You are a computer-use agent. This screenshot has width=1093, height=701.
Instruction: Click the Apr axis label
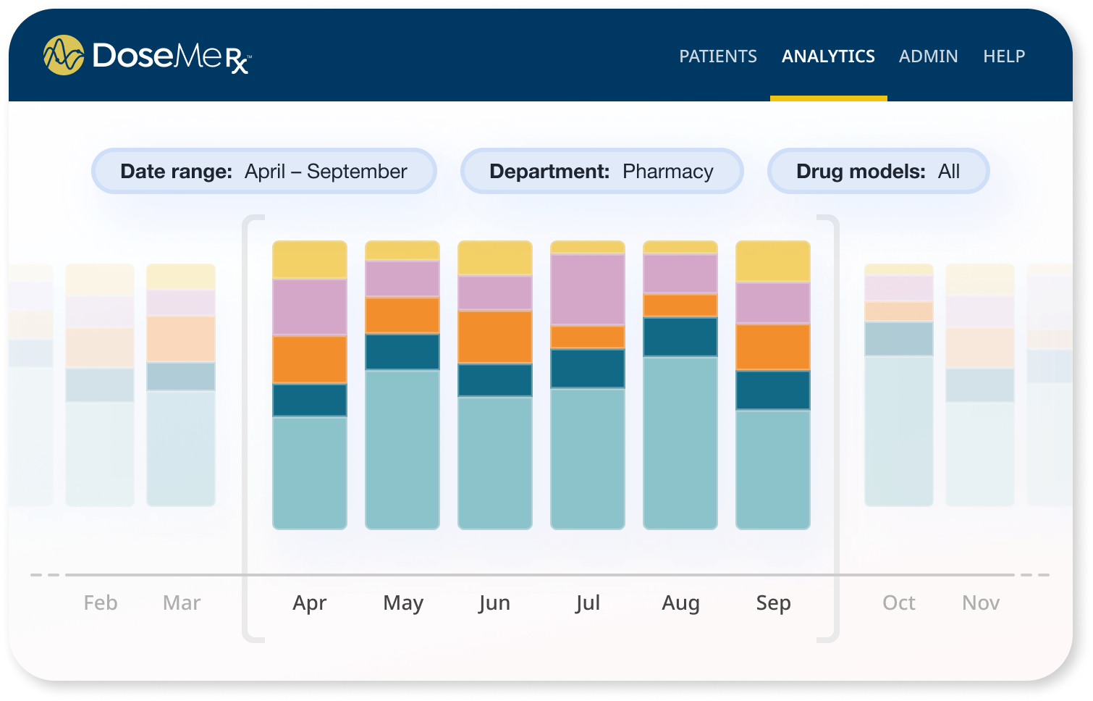tap(310, 603)
